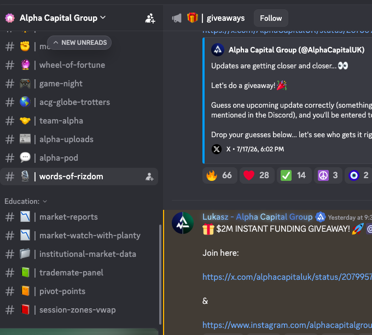372x335 pixels.
Task: Click the crystal ball icon of wheel-of-fortune
Action: (x=25, y=64)
